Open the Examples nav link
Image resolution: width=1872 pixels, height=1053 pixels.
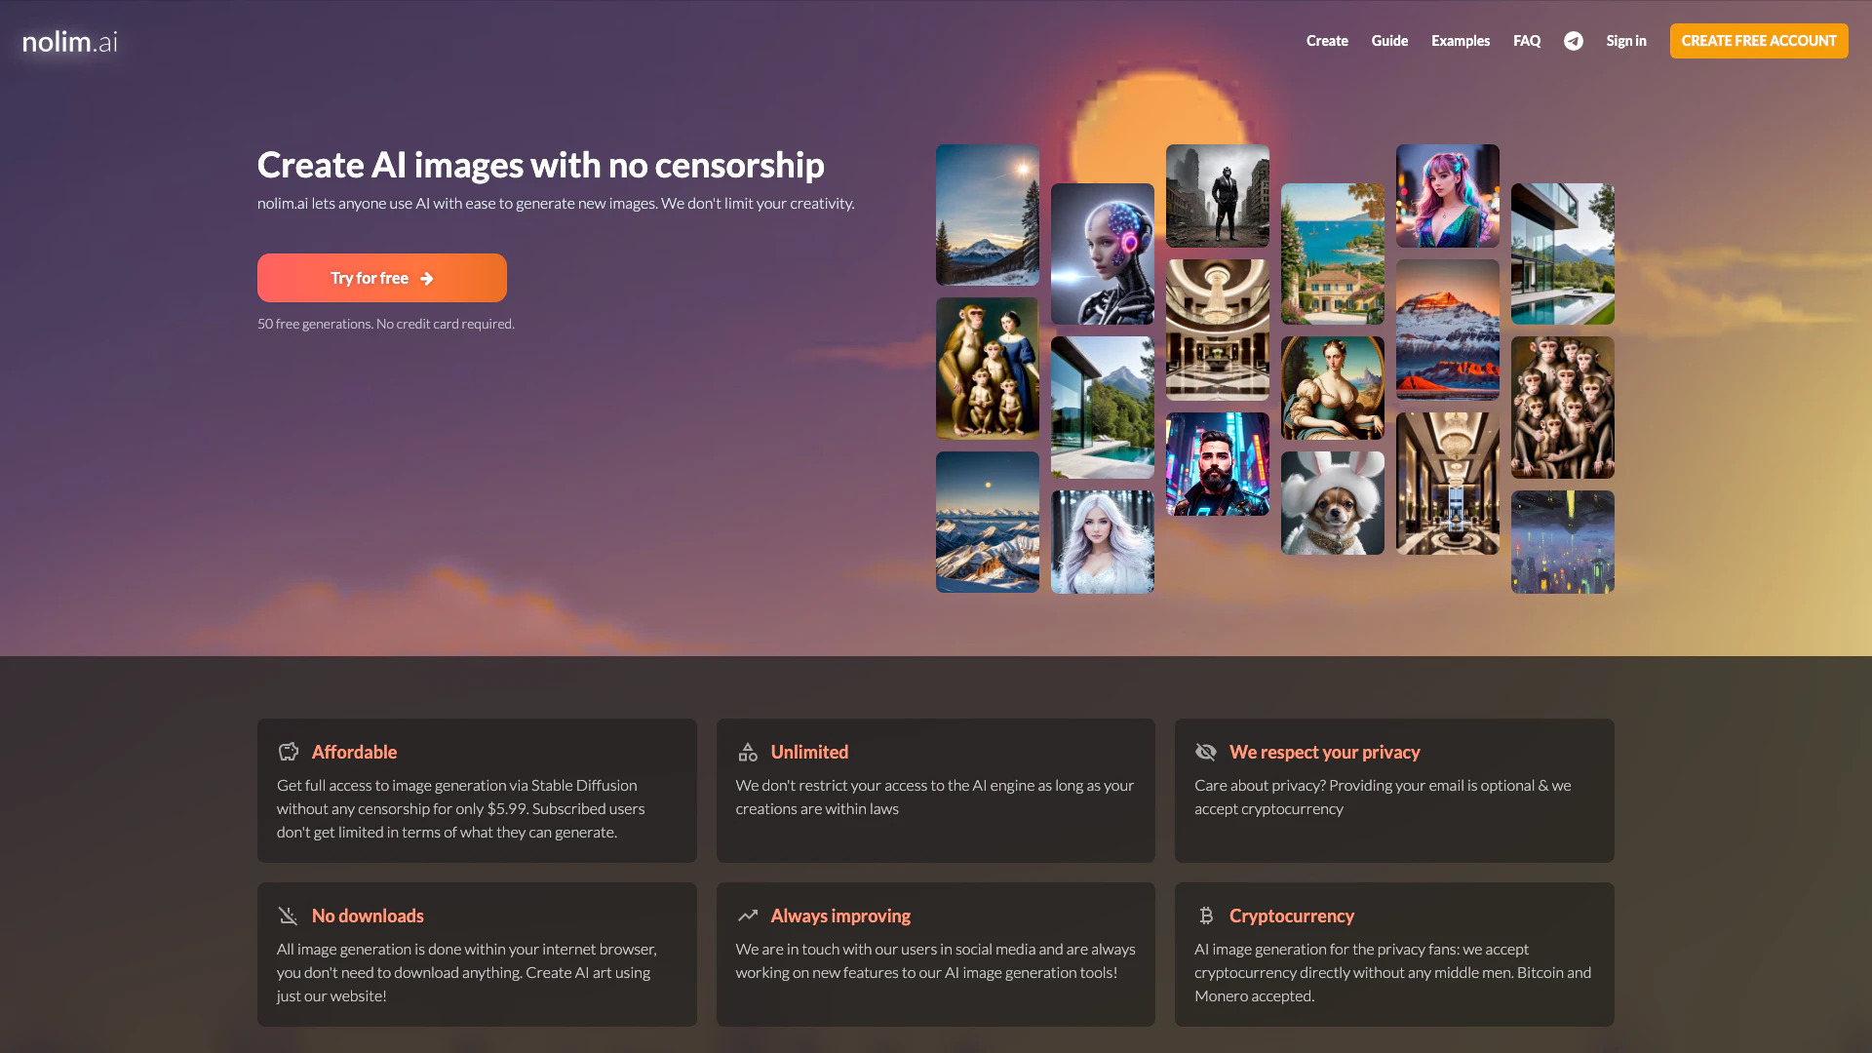click(x=1460, y=41)
